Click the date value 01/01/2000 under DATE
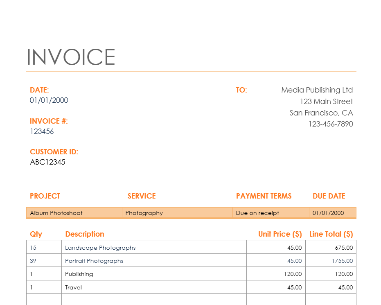Image resolution: width=381 pixels, height=305 pixels. [x=49, y=100]
